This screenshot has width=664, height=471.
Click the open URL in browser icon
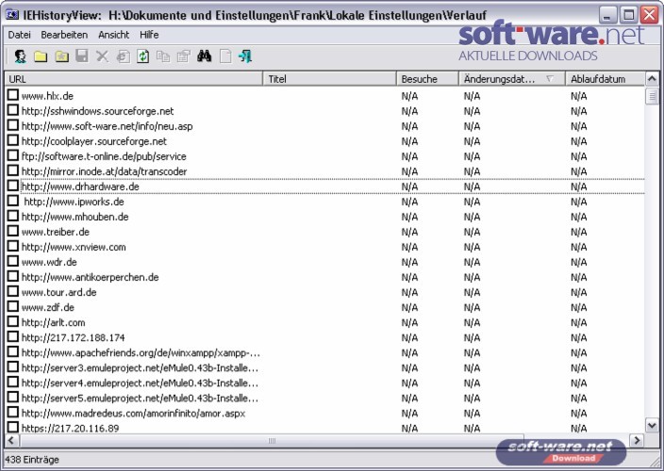coord(123,57)
